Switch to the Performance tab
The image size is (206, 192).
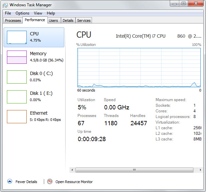[x=35, y=20]
